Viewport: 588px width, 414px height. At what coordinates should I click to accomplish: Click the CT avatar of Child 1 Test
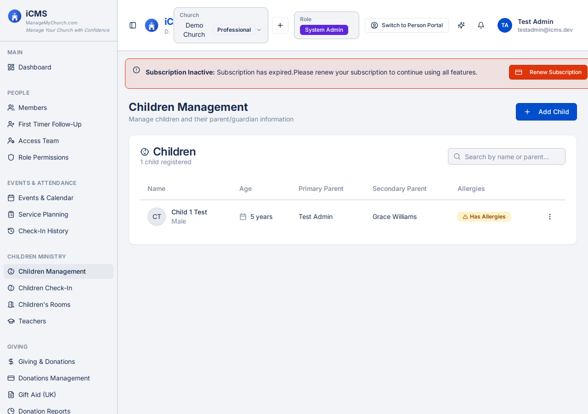157,217
